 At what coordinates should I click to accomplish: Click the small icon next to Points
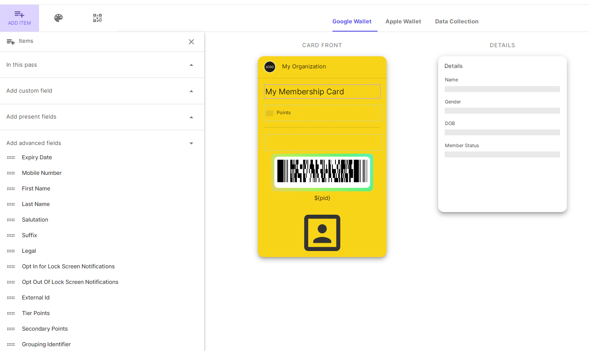pos(270,113)
